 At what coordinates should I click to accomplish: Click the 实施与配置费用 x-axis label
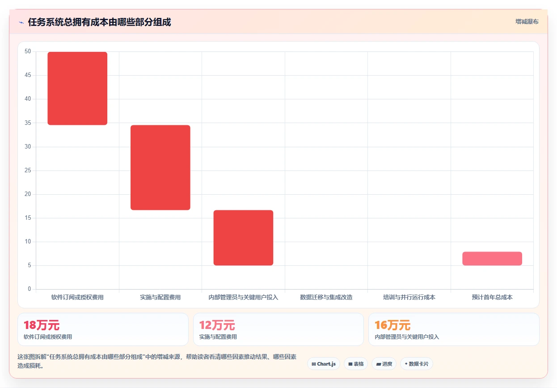[160, 297]
